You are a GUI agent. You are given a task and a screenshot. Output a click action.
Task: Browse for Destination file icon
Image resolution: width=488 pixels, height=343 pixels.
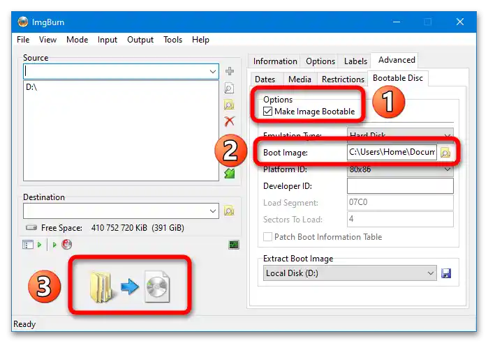pyautogui.click(x=229, y=211)
